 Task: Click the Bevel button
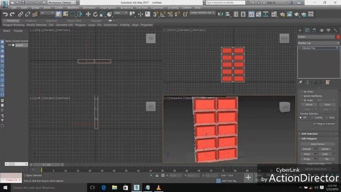pos(307,154)
